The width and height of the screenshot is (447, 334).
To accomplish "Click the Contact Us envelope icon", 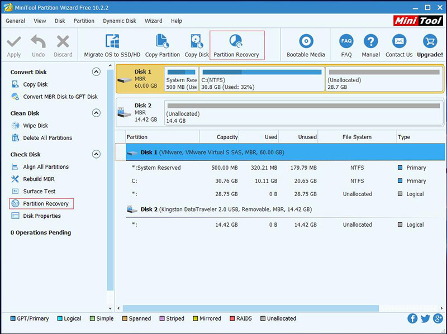I will pyautogui.click(x=399, y=42).
